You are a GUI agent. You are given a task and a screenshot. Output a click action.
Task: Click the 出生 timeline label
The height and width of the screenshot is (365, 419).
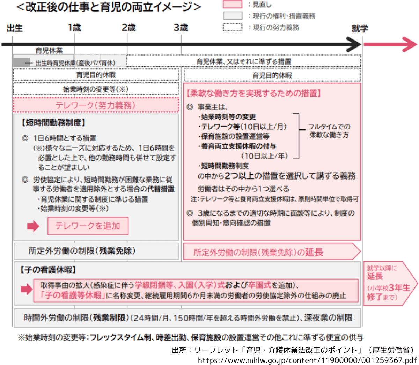[15, 28]
